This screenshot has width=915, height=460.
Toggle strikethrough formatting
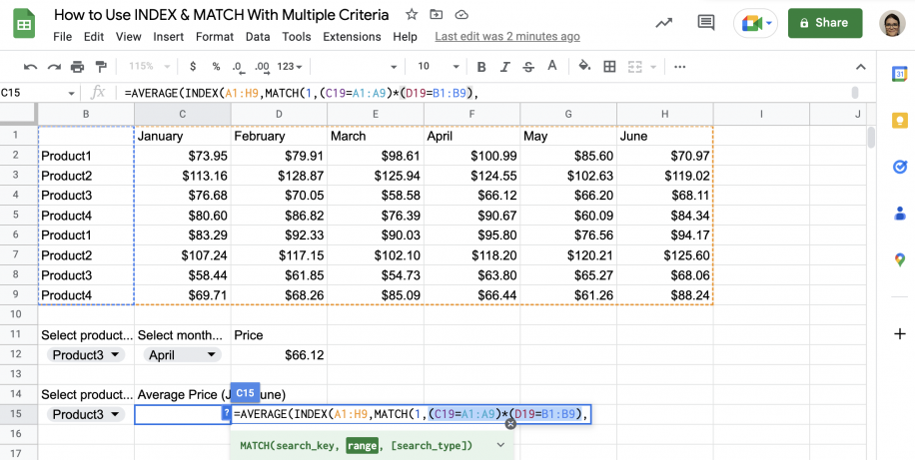click(x=528, y=67)
